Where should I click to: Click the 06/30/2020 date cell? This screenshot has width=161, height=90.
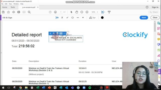tap(17, 68)
